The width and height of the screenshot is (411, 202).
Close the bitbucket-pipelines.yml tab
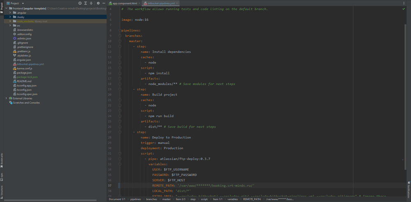[177, 3]
